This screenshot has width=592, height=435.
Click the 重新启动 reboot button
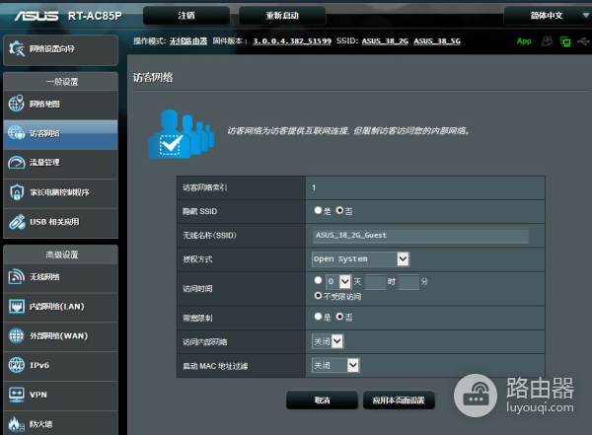tap(282, 16)
